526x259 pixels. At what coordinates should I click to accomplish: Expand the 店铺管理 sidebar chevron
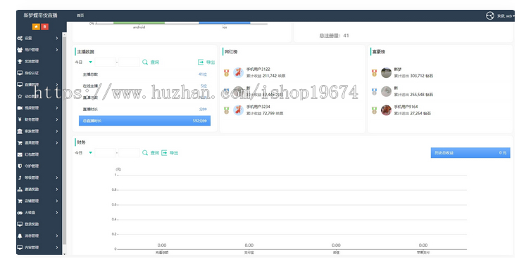(57, 201)
